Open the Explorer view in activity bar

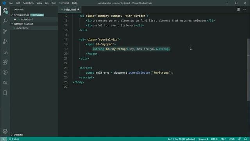click(5, 11)
